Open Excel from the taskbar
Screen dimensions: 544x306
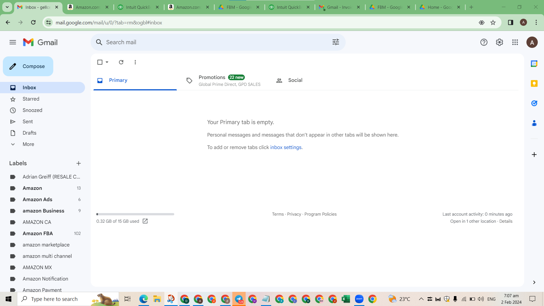coord(346,299)
